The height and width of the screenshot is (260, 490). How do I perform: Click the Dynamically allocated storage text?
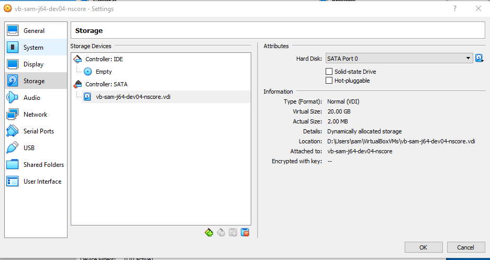point(364,131)
